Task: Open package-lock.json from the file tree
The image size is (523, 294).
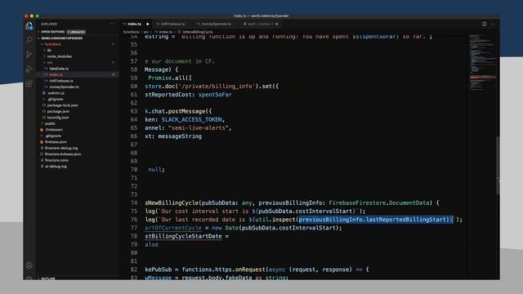Action: [63, 105]
